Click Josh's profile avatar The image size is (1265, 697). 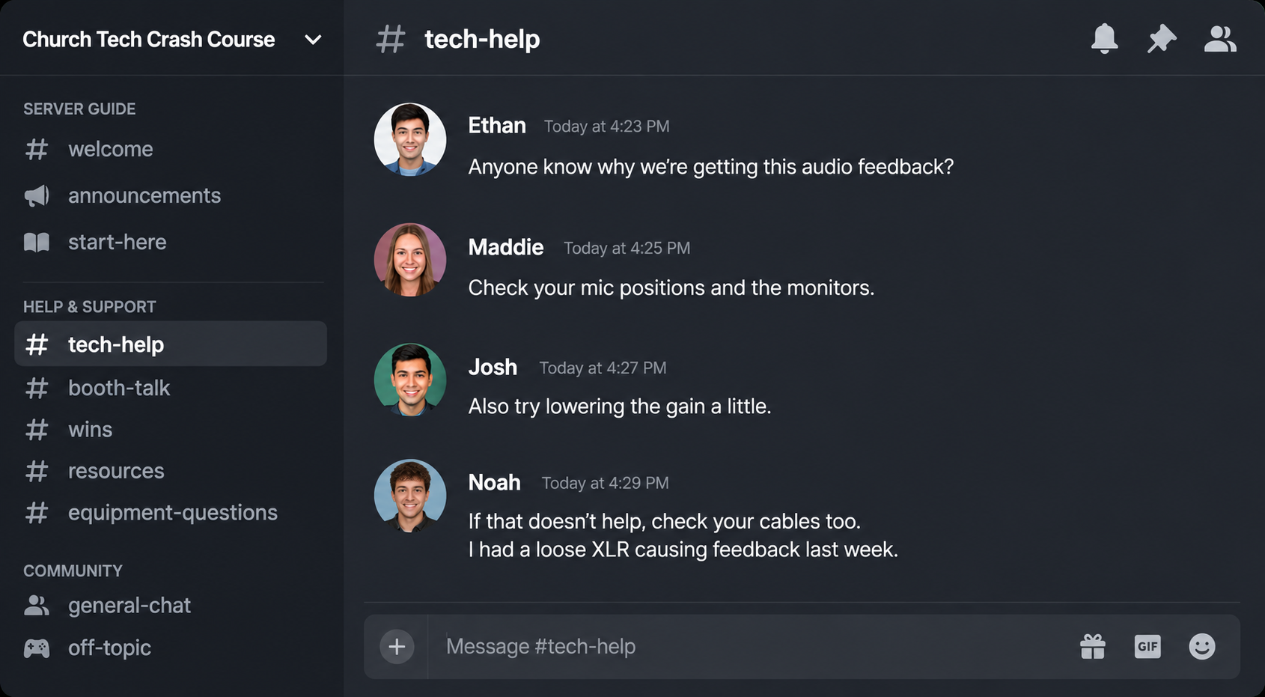pos(410,380)
